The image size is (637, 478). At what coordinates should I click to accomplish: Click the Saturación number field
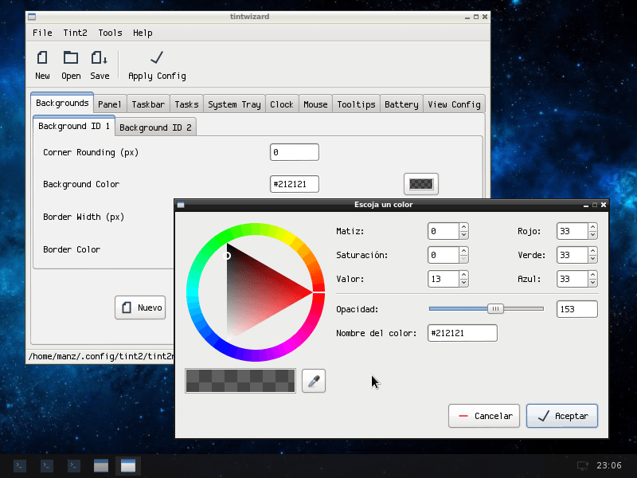pyautogui.click(x=444, y=255)
